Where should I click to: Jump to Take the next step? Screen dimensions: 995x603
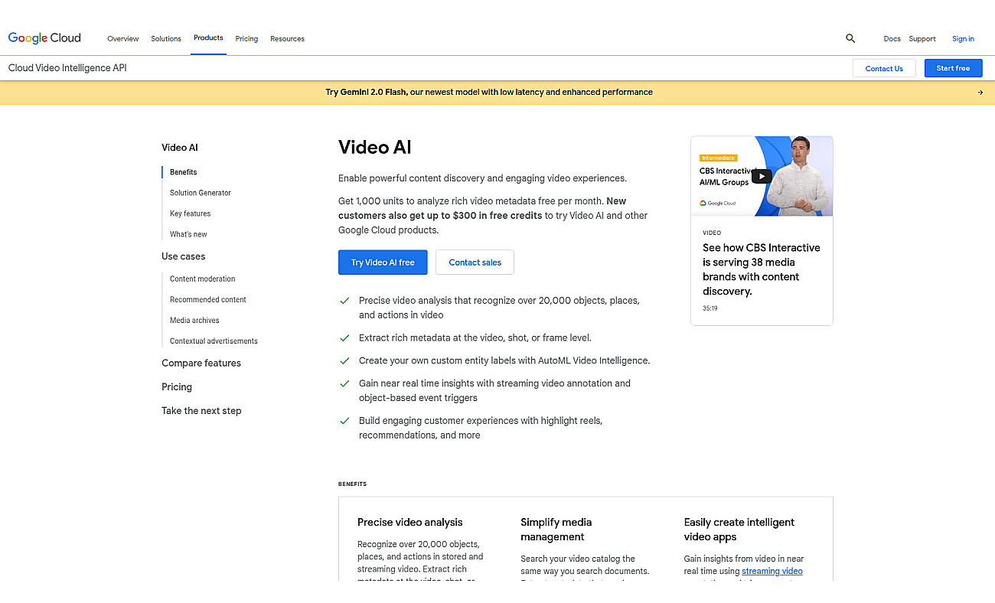pyautogui.click(x=201, y=411)
